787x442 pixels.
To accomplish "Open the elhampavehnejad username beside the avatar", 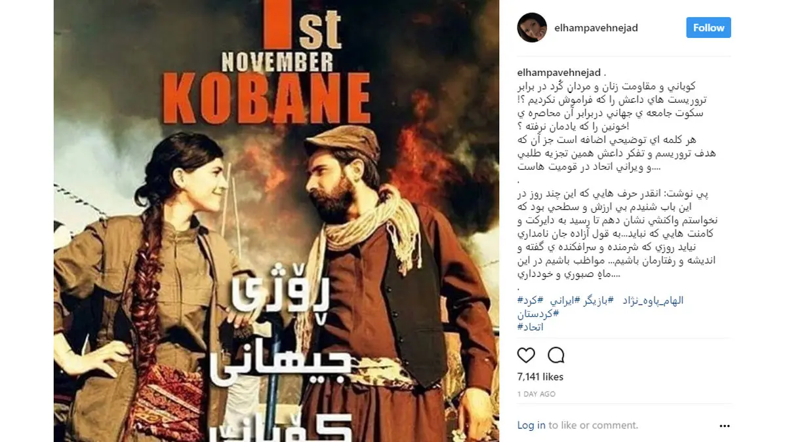I will (x=597, y=28).
